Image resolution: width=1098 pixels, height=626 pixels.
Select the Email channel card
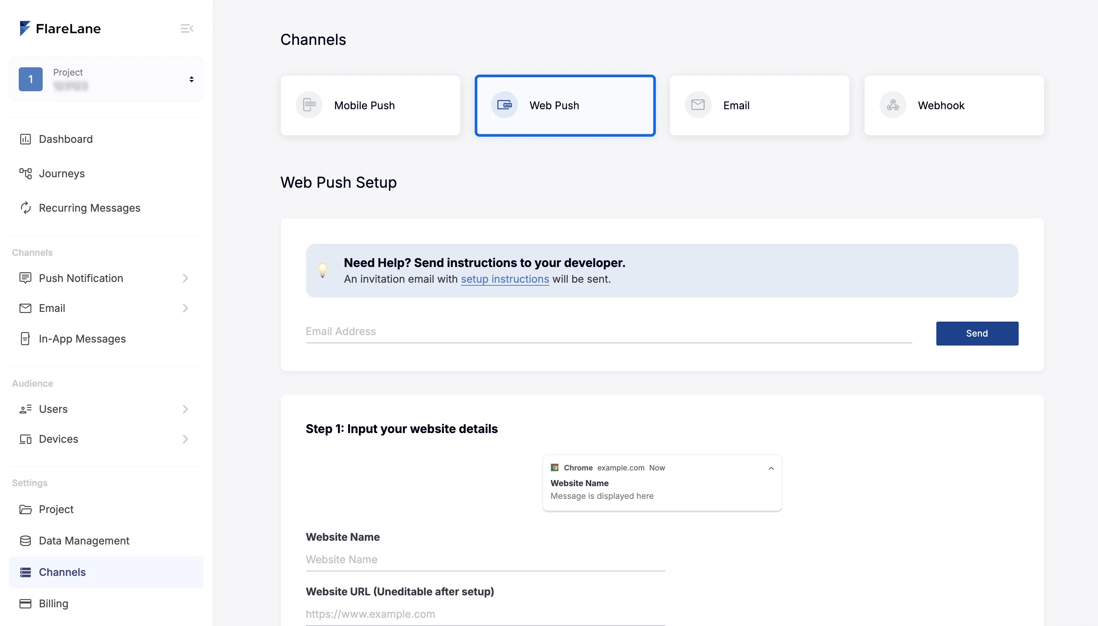[x=759, y=105]
